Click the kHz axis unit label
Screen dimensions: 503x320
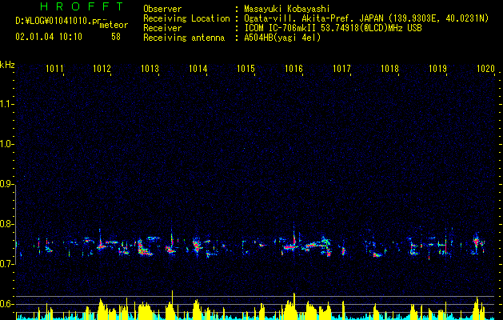7,65
